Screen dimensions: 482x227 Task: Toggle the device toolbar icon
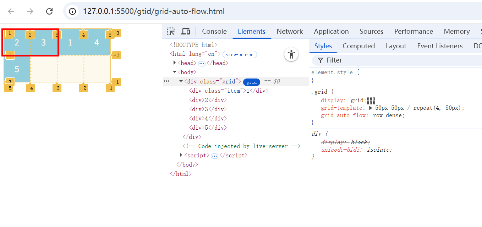point(186,31)
